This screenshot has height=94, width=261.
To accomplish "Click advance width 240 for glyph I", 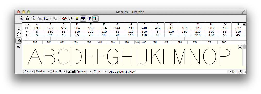I will pos(144,28).
